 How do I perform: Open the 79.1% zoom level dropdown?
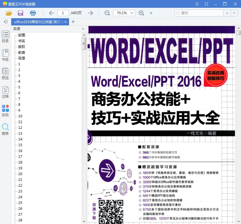[124, 13]
